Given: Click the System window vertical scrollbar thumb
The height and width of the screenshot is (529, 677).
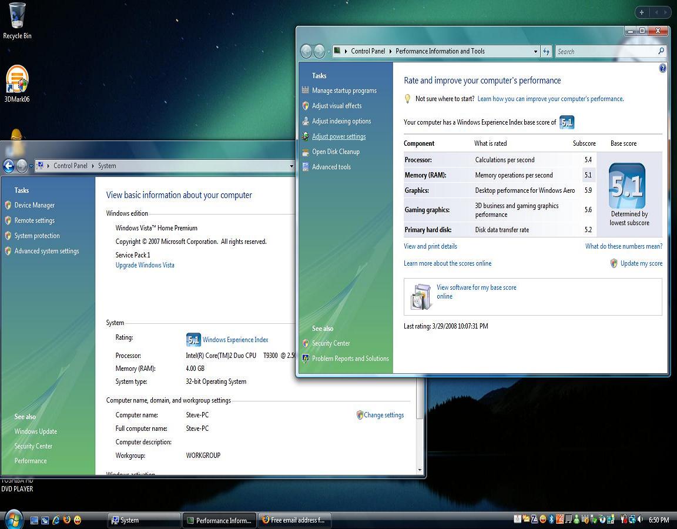Looking at the screenshot, I should (x=420, y=397).
